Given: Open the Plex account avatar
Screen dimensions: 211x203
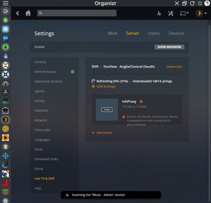Looking at the screenshot, I should [x=199, y=13].
